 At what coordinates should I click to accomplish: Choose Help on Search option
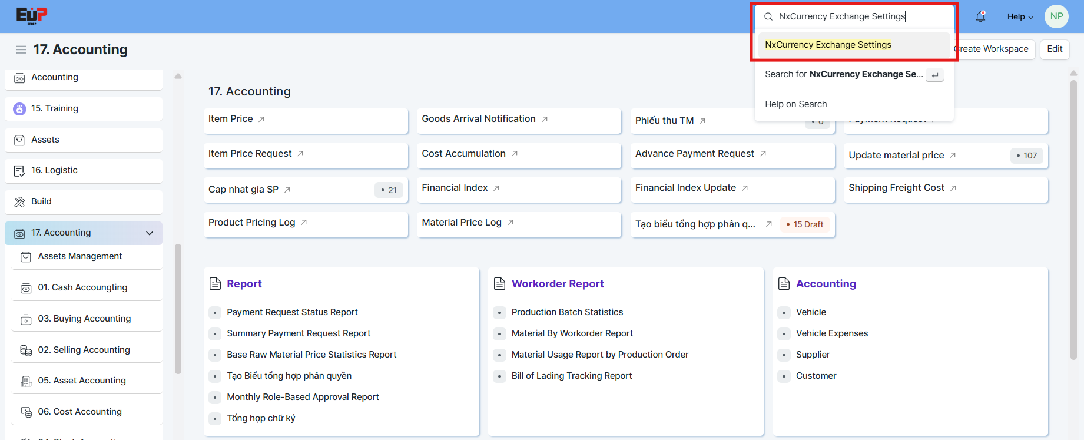795,104
